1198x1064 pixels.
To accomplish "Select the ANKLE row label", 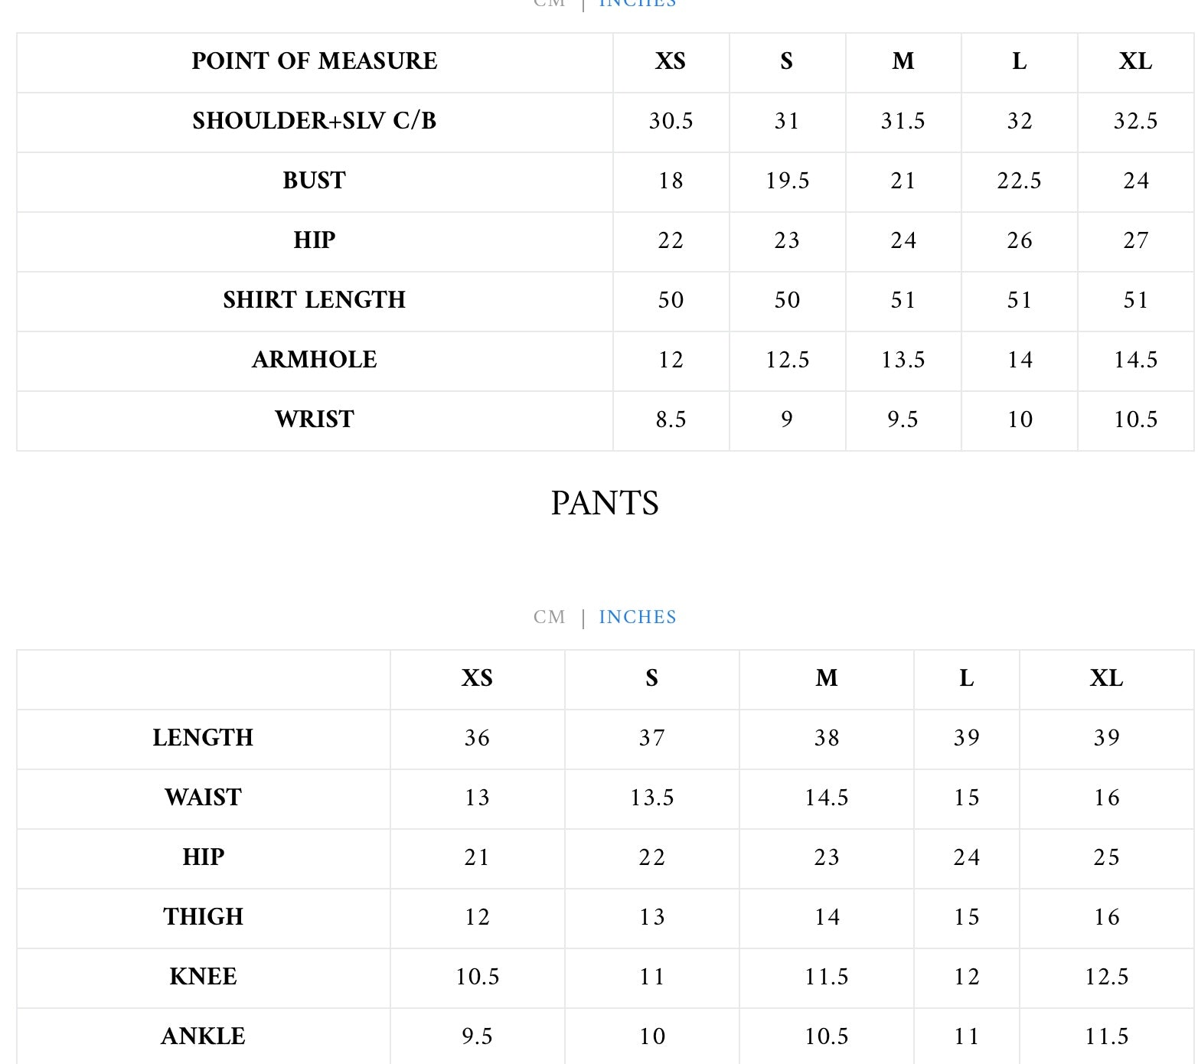I will 203,1036.
